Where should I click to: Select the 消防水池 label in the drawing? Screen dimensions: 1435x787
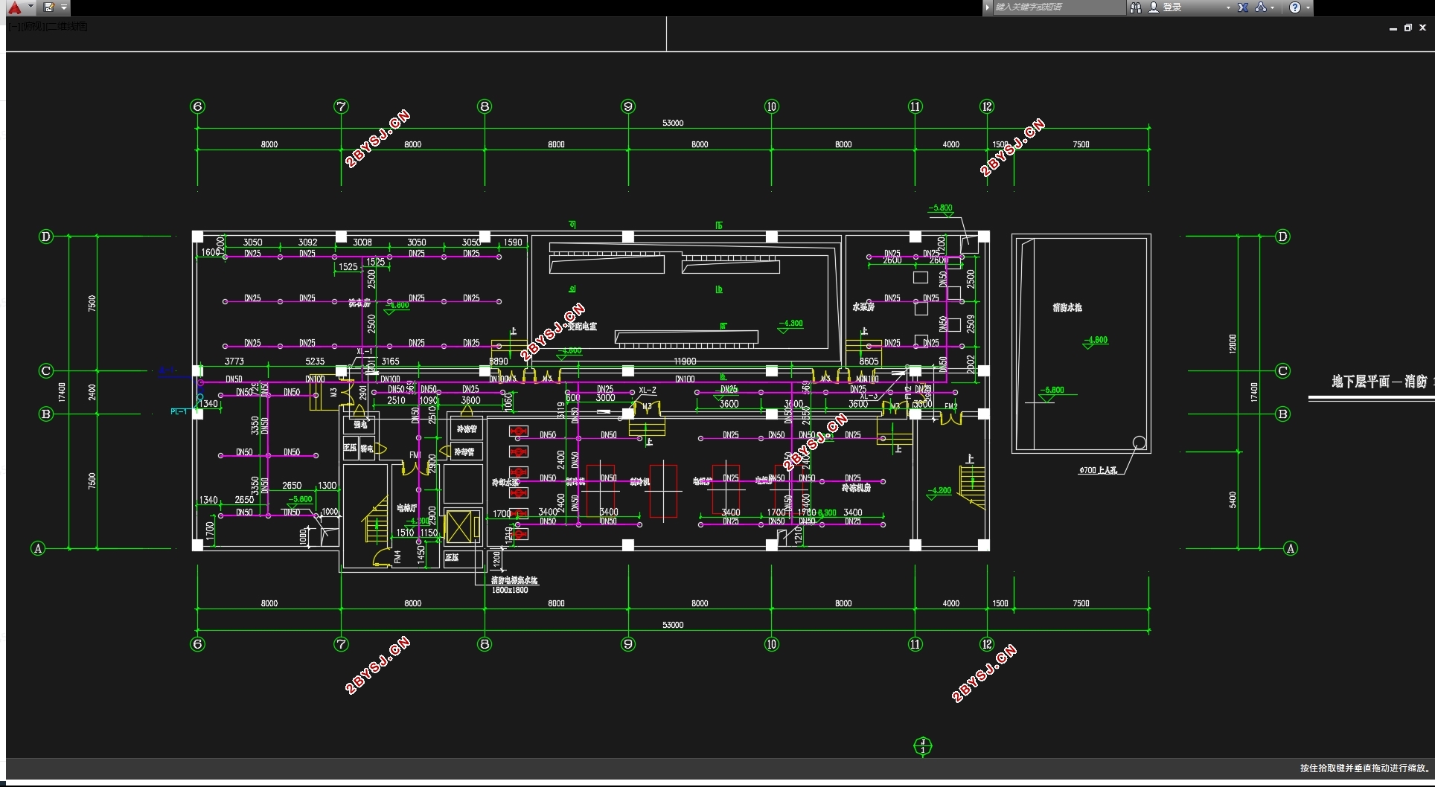[x=1067, y=307]
